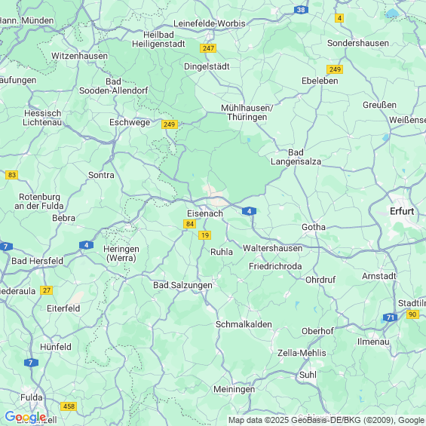Click the Gotha town label
Viewport: 426px width, 426px height.
(x=314, y=227)
